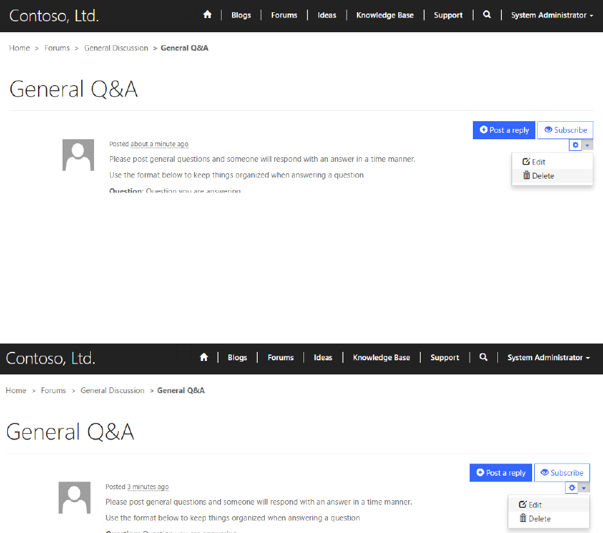
Task: Open Blogs in the upper navigation bar
Action: (241, 15)
